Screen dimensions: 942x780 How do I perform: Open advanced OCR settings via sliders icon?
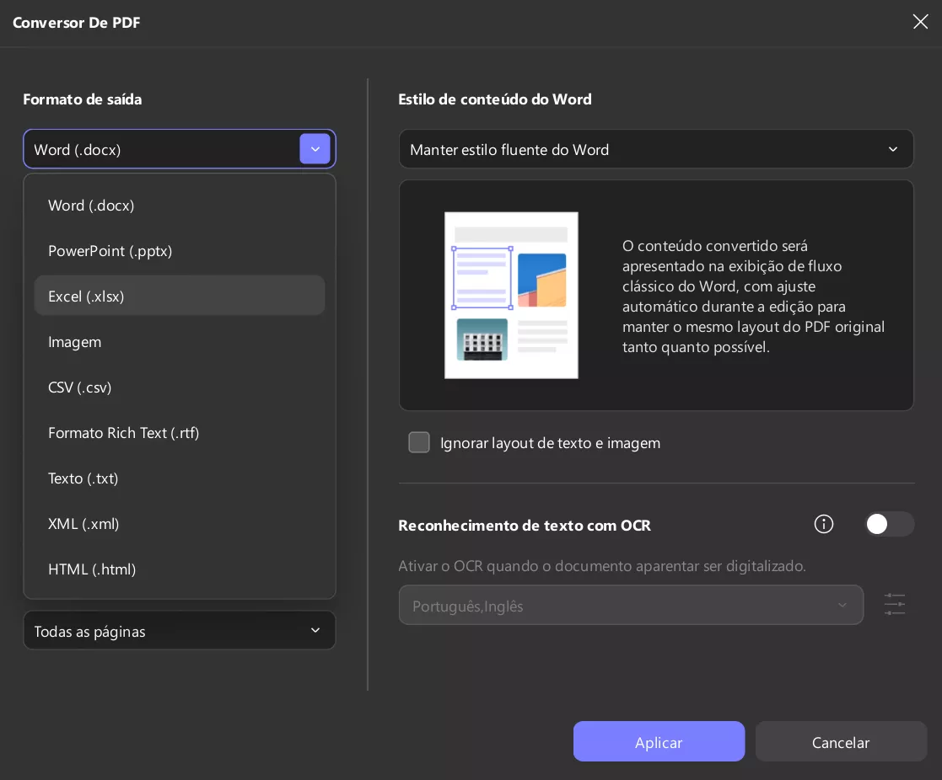pos(894,604)
